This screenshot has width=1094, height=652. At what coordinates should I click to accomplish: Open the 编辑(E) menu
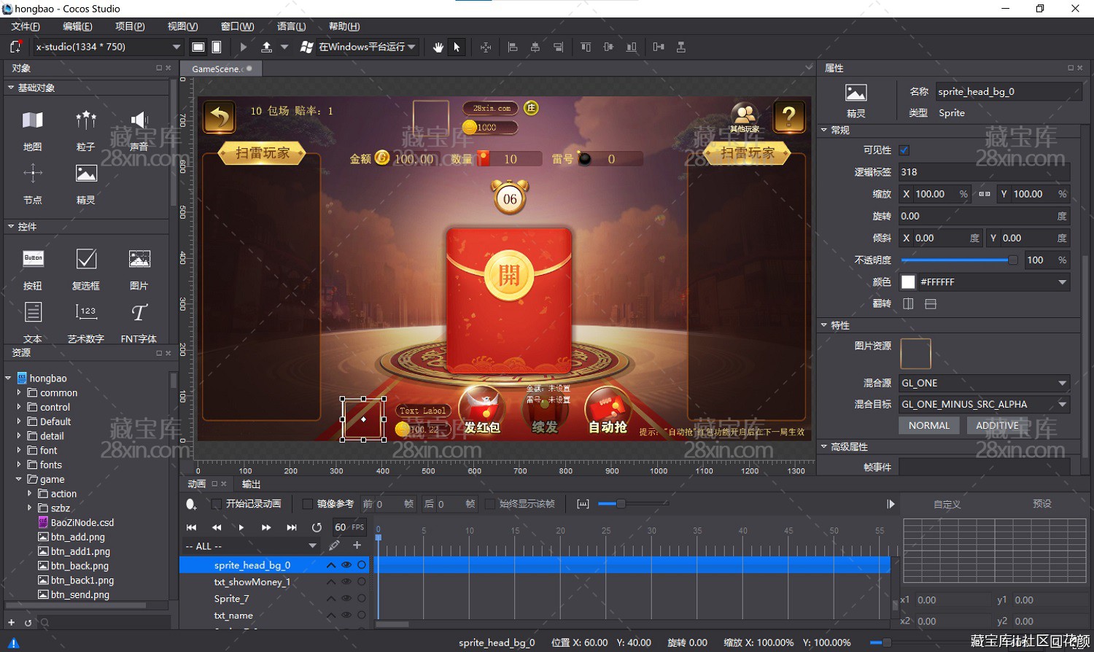coord(77,26)
